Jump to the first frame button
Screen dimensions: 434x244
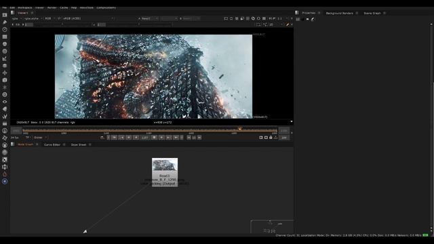tap(115, 138)
